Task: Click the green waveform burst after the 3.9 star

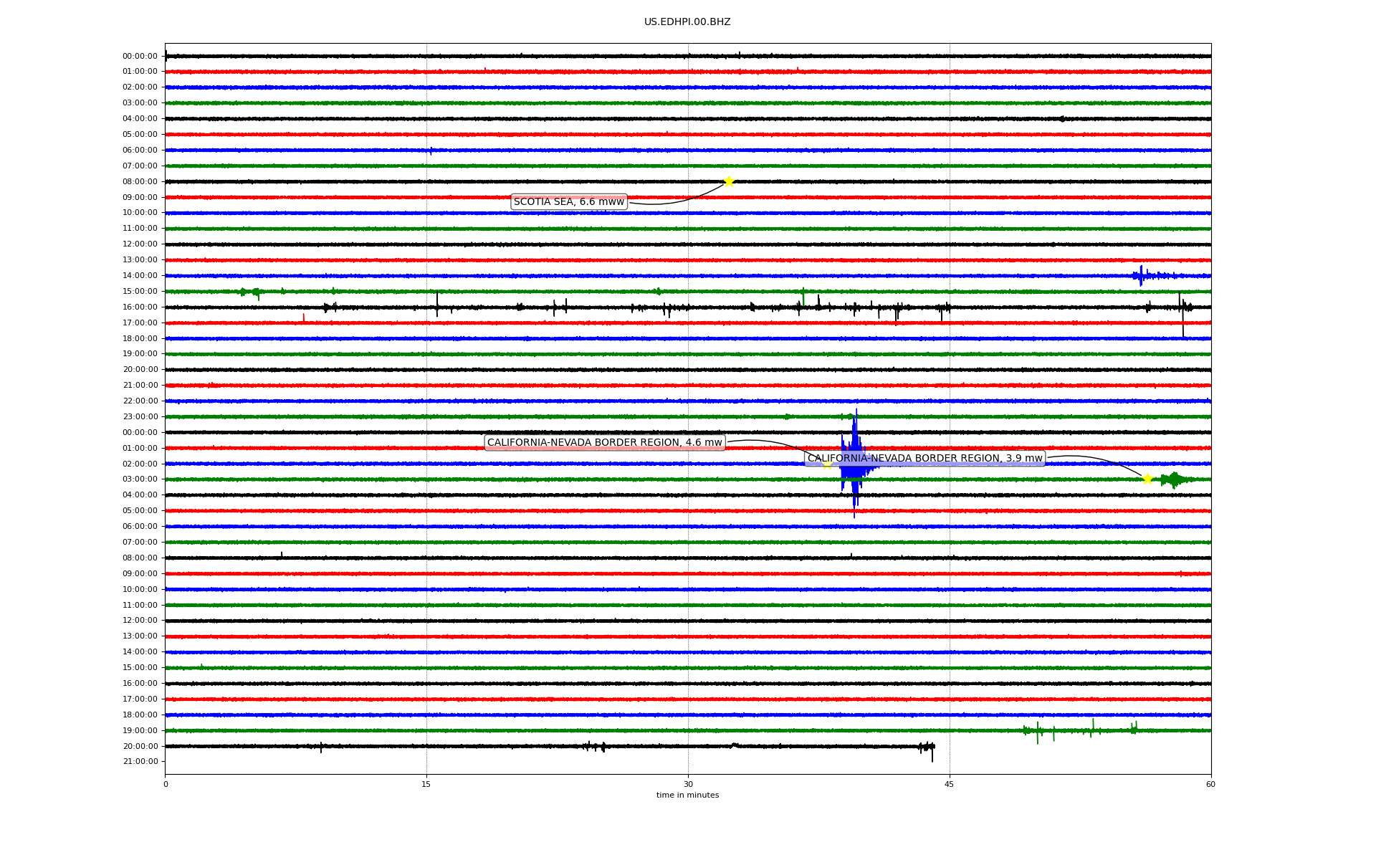Action: click(x=1174, y=479)
